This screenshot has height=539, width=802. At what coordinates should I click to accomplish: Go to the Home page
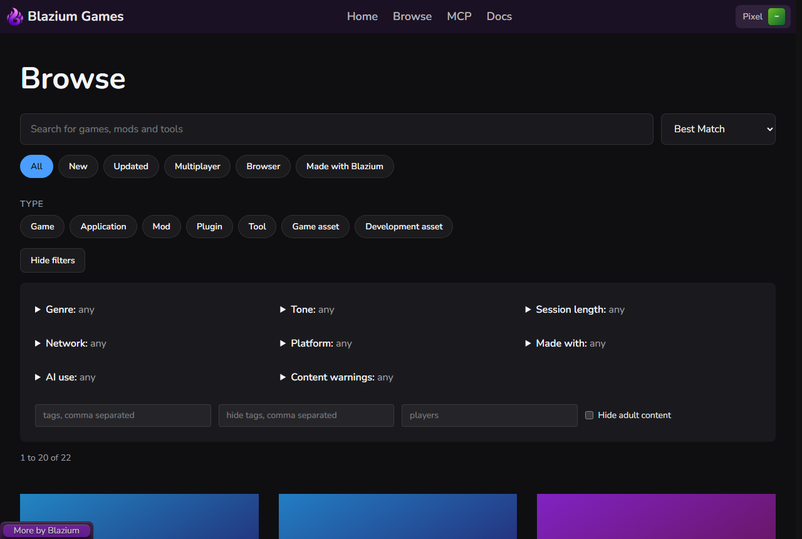362,16
